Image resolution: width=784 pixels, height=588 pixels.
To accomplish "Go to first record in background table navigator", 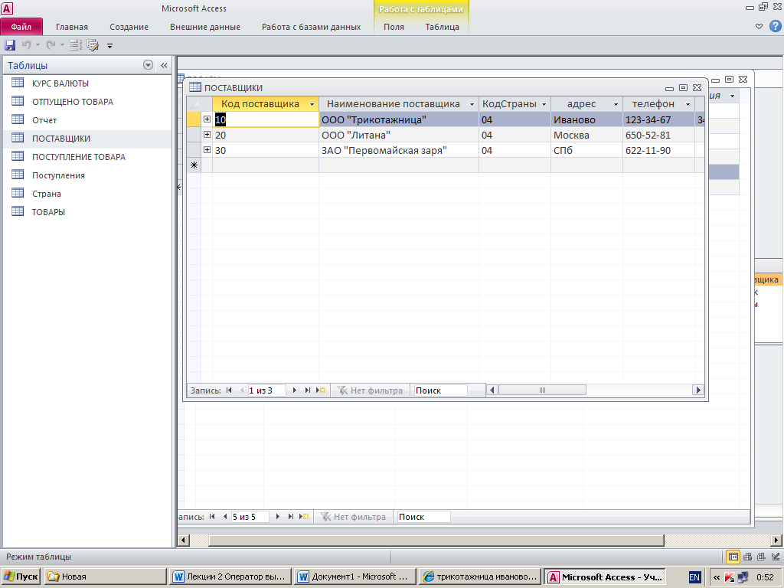I will click(212, 517).
